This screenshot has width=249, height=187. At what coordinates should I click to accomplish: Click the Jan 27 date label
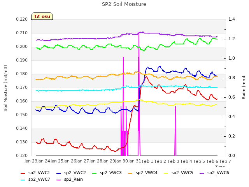82,161
